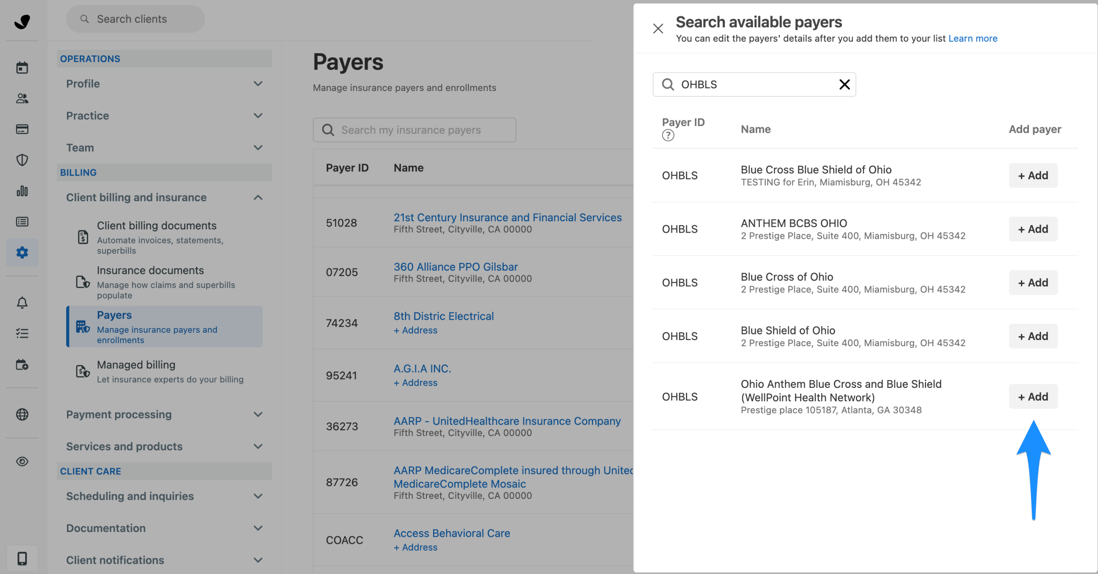This screenshot has height=574, width=1098.
Task: Click the eye icon in rail
Action: pyautogui.click(x=22, y=461)
